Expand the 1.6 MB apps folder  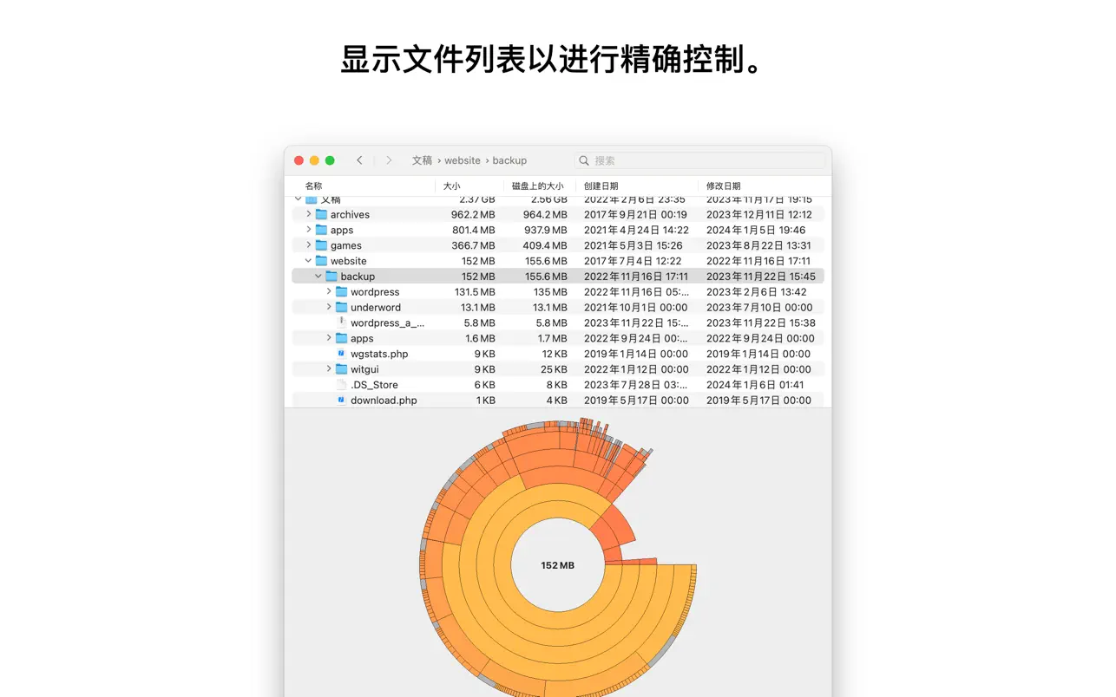[329, 338]
